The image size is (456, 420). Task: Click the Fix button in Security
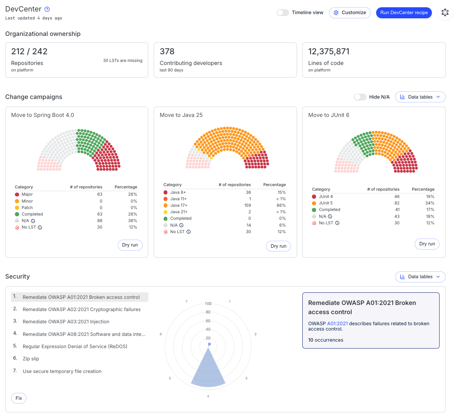[19, 398]
